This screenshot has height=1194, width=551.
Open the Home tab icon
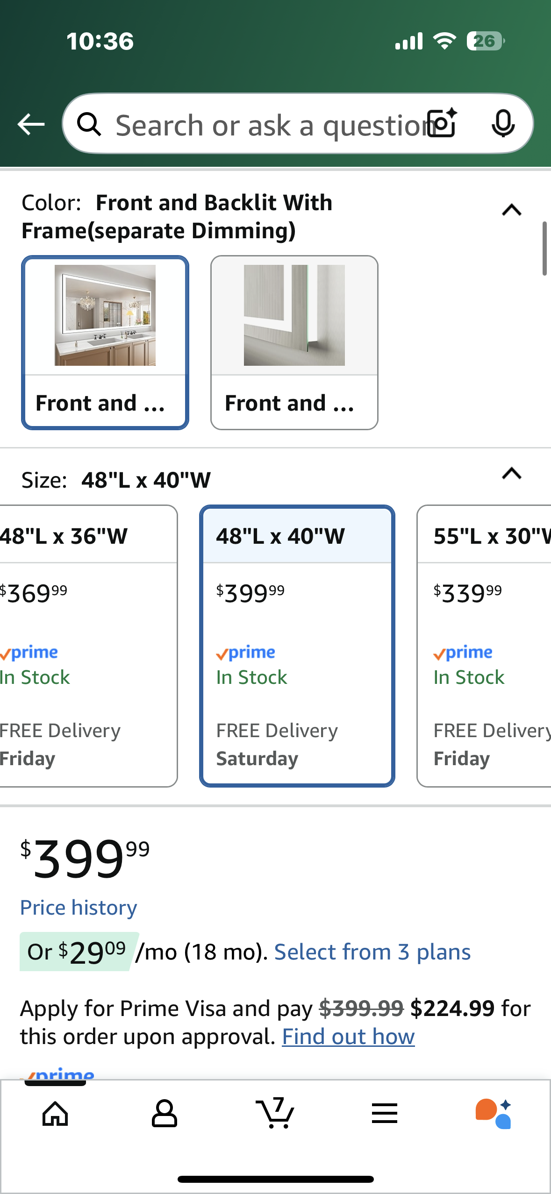55,1114
